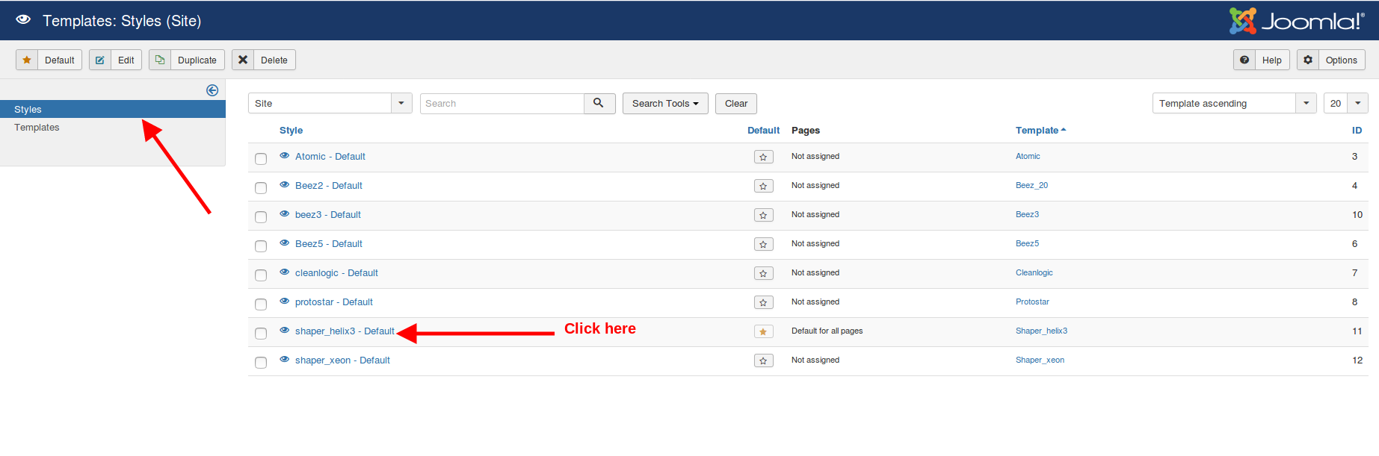Open shaper_helix3 - Default style

pyautogui.click(x=345, y=331)
